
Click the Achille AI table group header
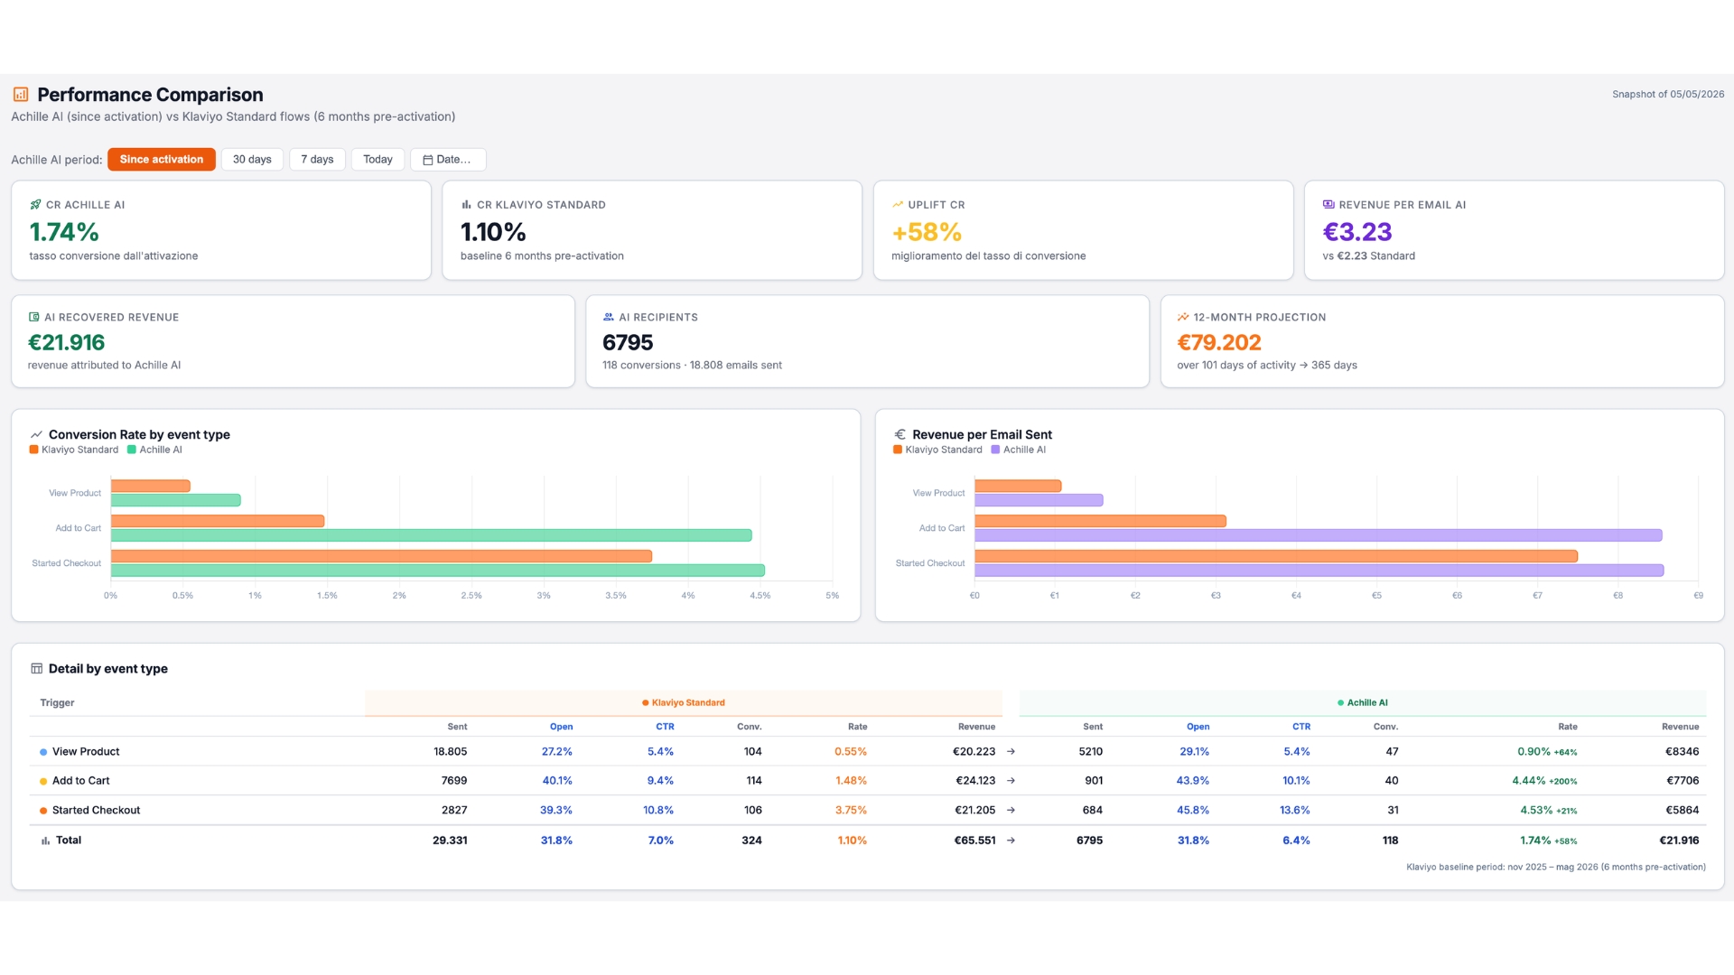1363,703
